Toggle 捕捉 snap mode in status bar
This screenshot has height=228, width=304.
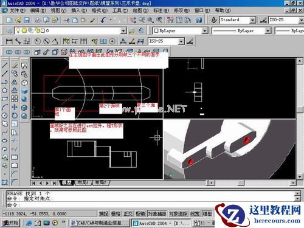[x=103, y=213]
